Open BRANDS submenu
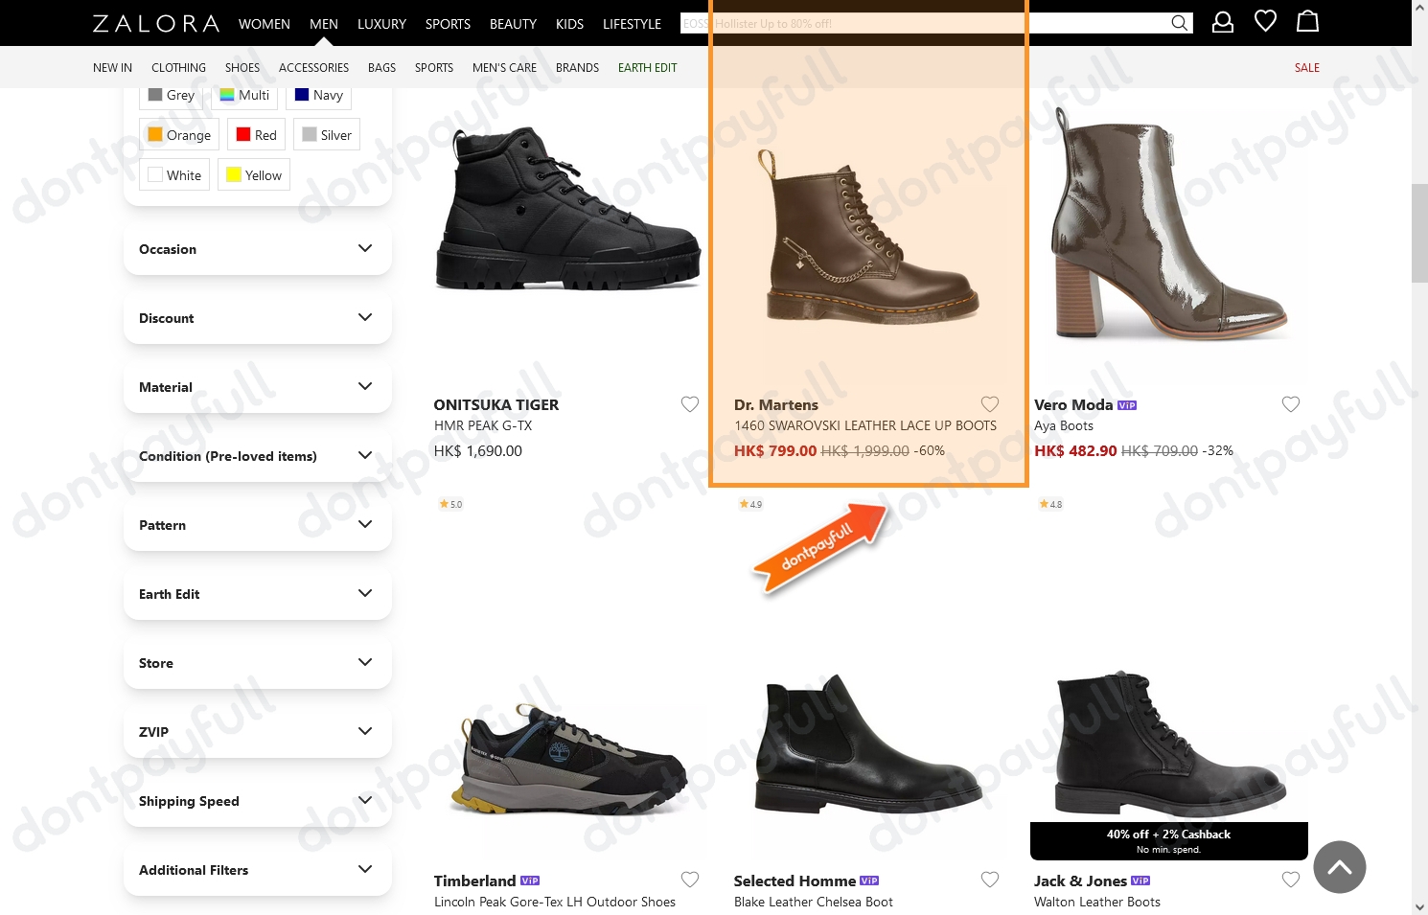This screenshot has width=1428, height=915. tap(577, 68)
